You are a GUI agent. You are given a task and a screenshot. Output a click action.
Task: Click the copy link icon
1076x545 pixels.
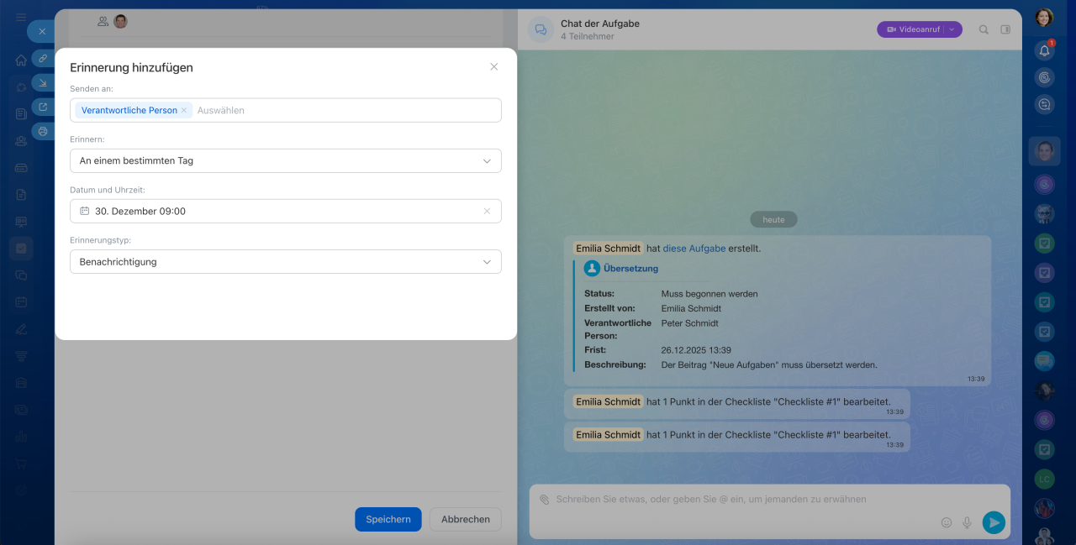click(43, 58)
